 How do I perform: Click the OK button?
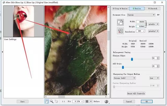tap(147, 102)
